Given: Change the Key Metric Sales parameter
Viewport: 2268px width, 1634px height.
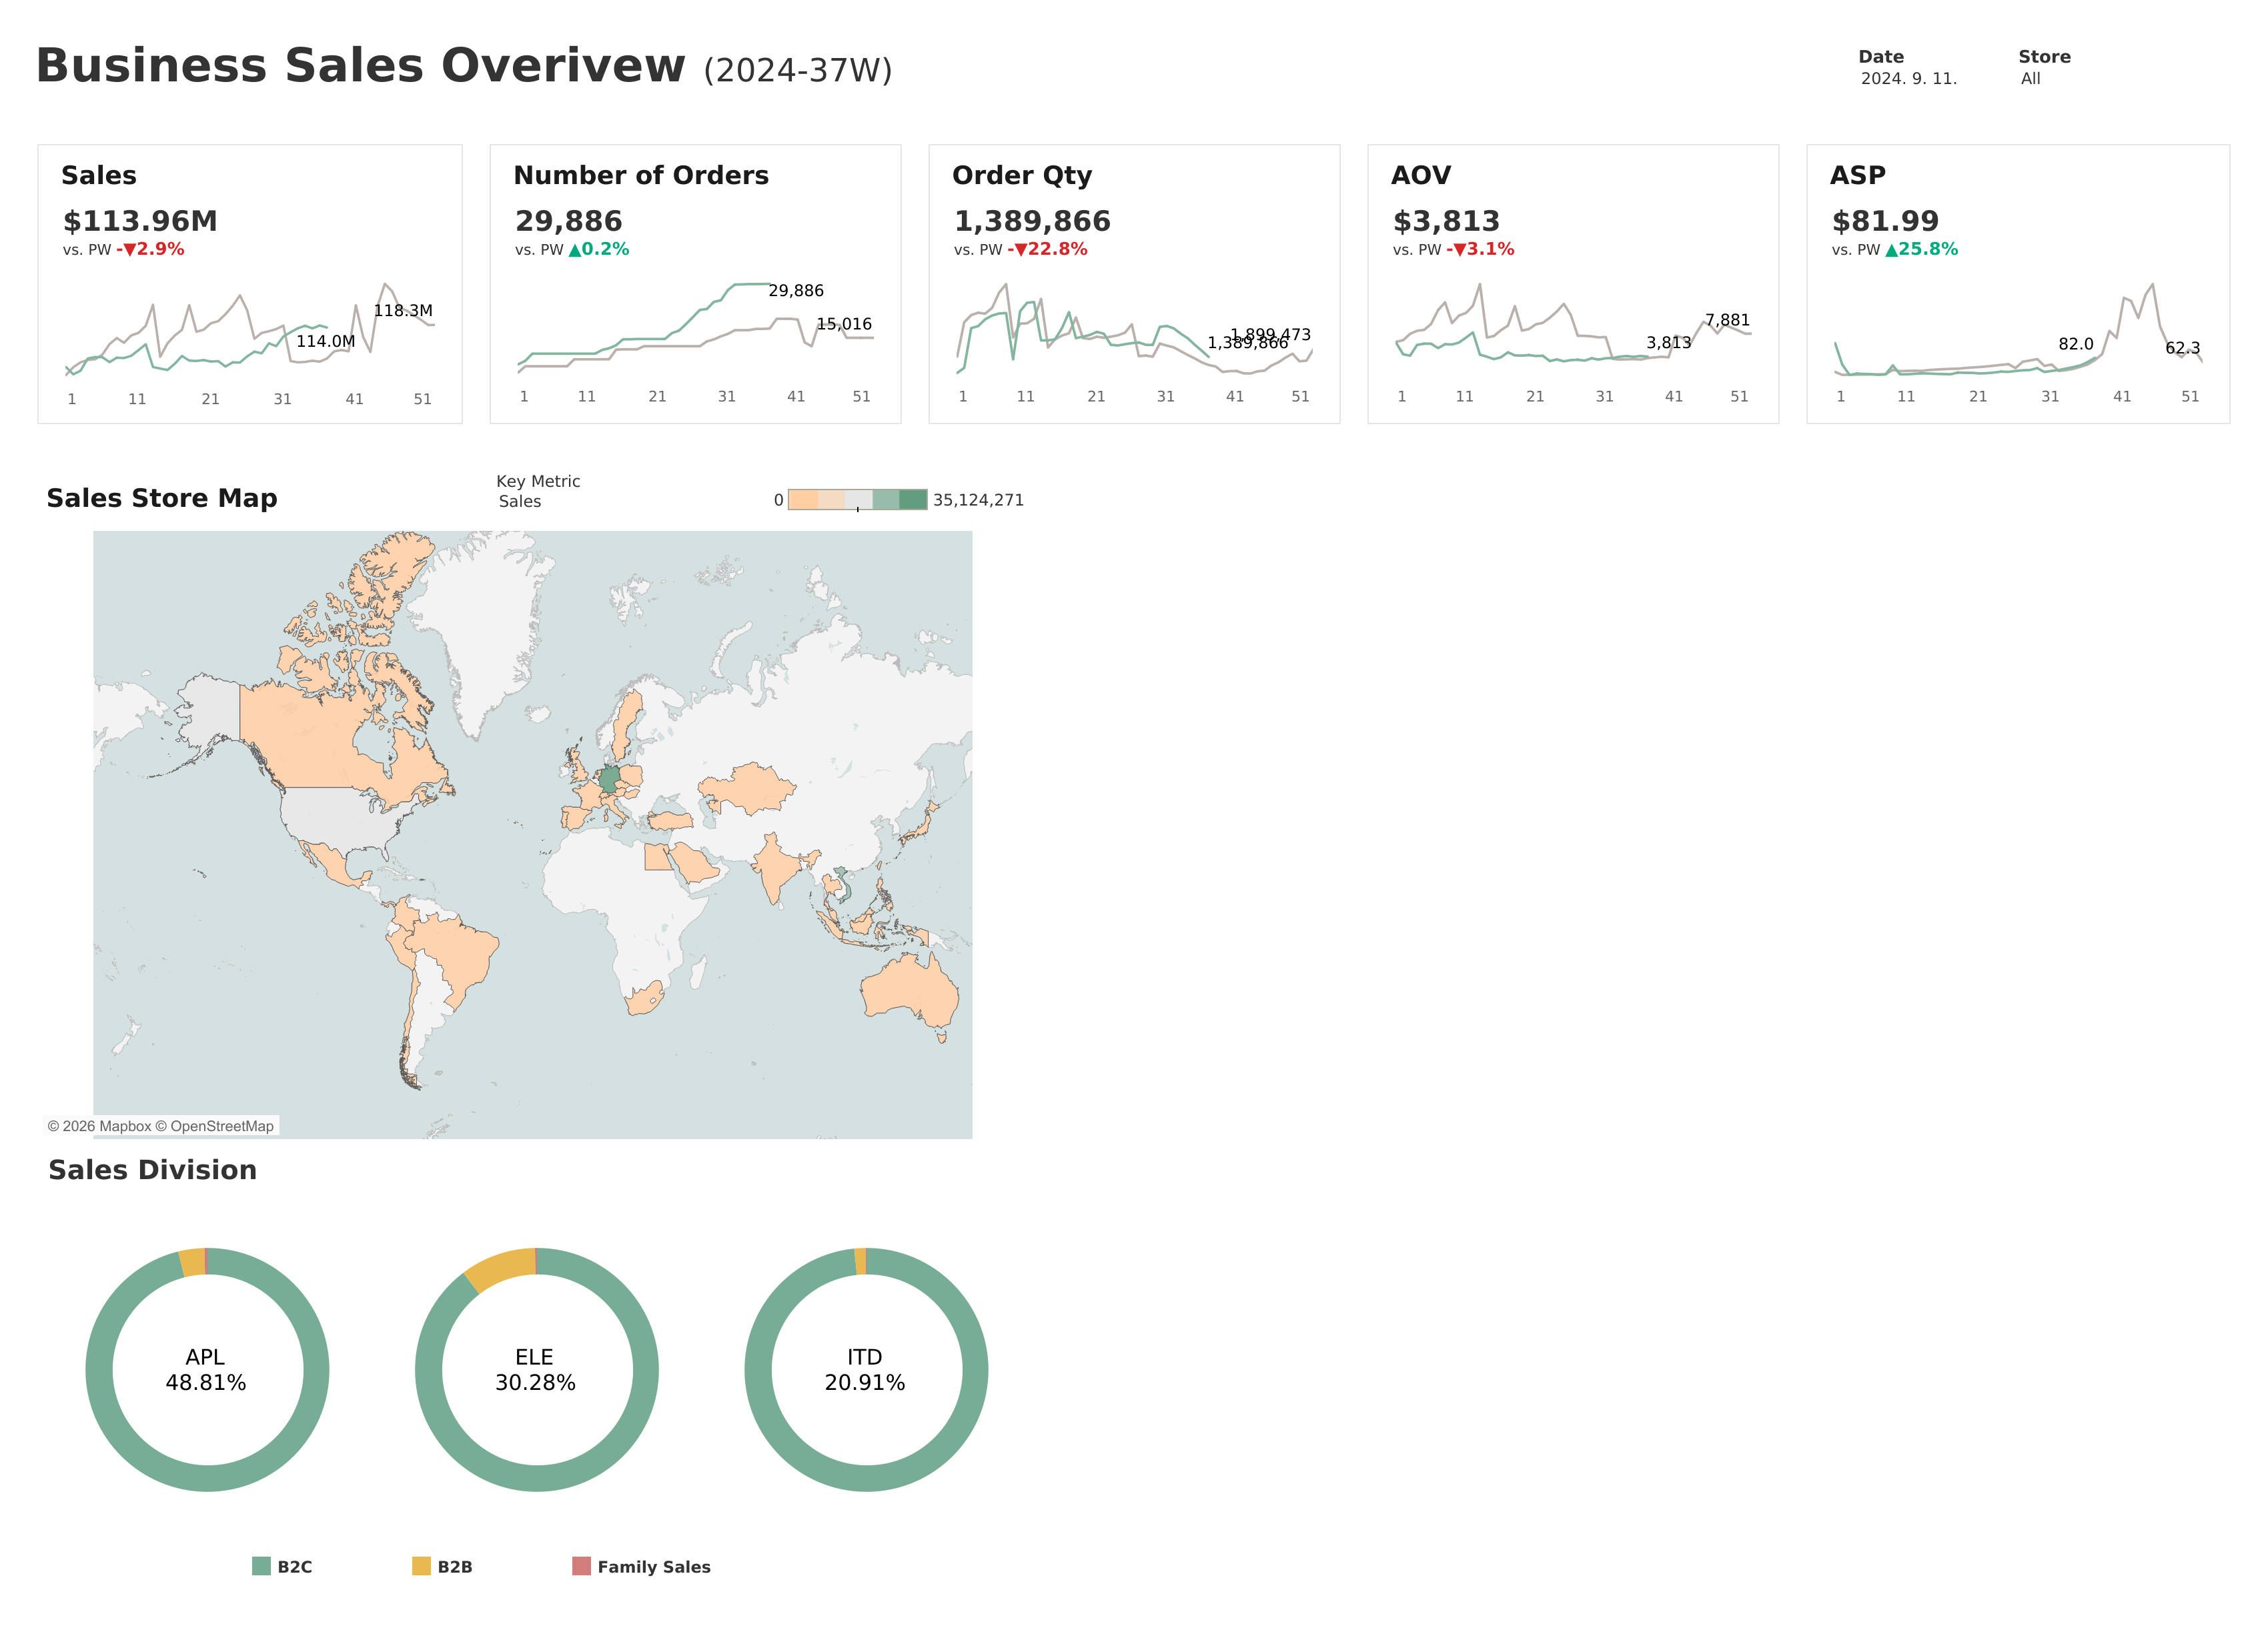Looking at the screenshot, I should tap(520, 502).
